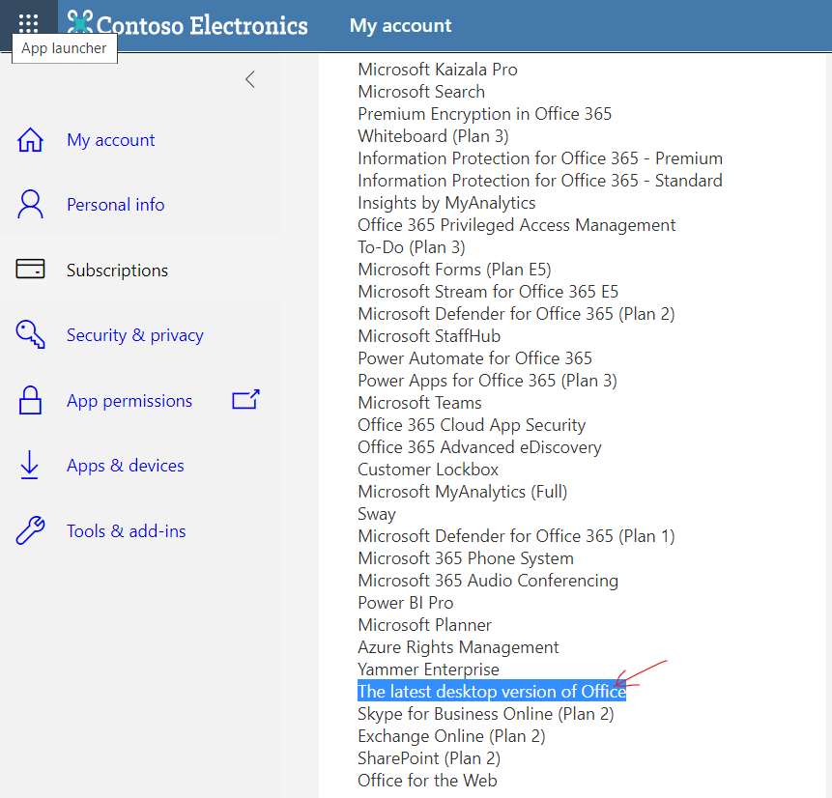
Task: Click 'Office 365 Privileged Access Management'
Action: click(517, 225)
